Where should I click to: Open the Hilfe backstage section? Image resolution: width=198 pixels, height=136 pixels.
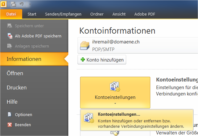tap(12, 102)
